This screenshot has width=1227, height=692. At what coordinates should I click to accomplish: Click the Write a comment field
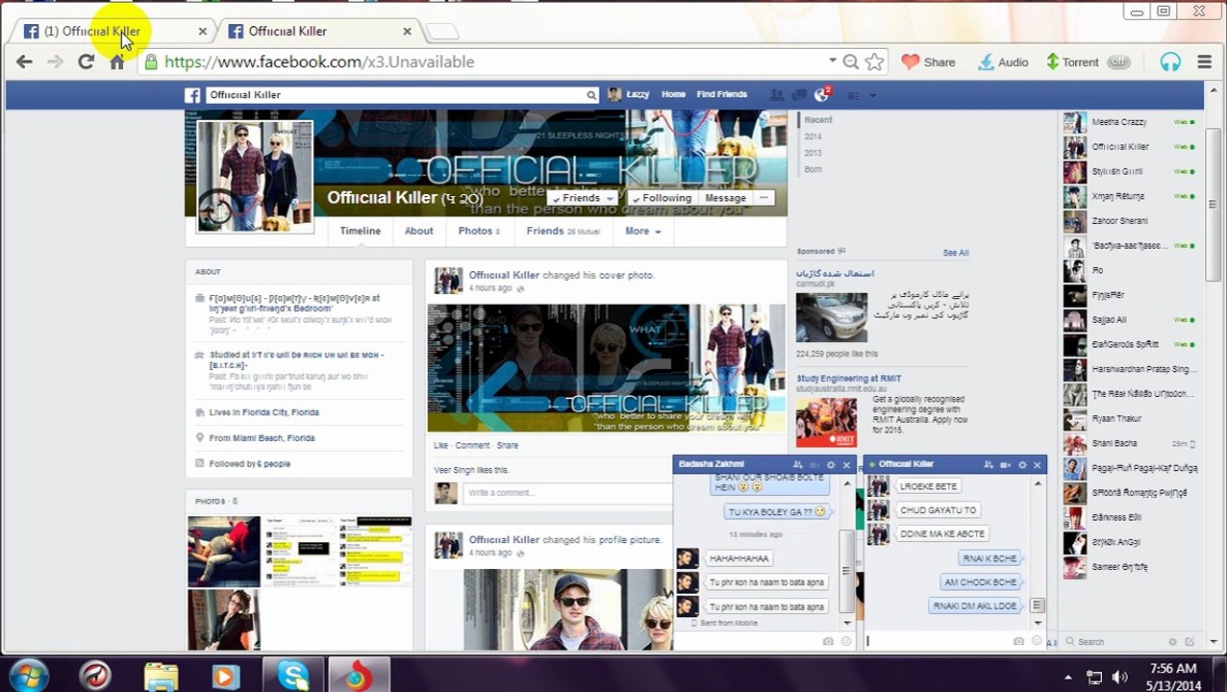click(567, 493)
